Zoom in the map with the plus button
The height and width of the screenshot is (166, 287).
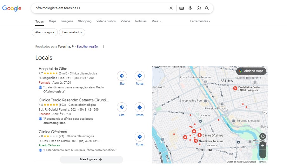point(263,145)
